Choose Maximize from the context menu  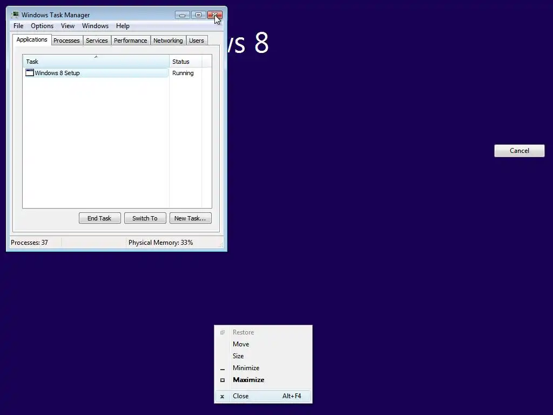coord(263,380)
